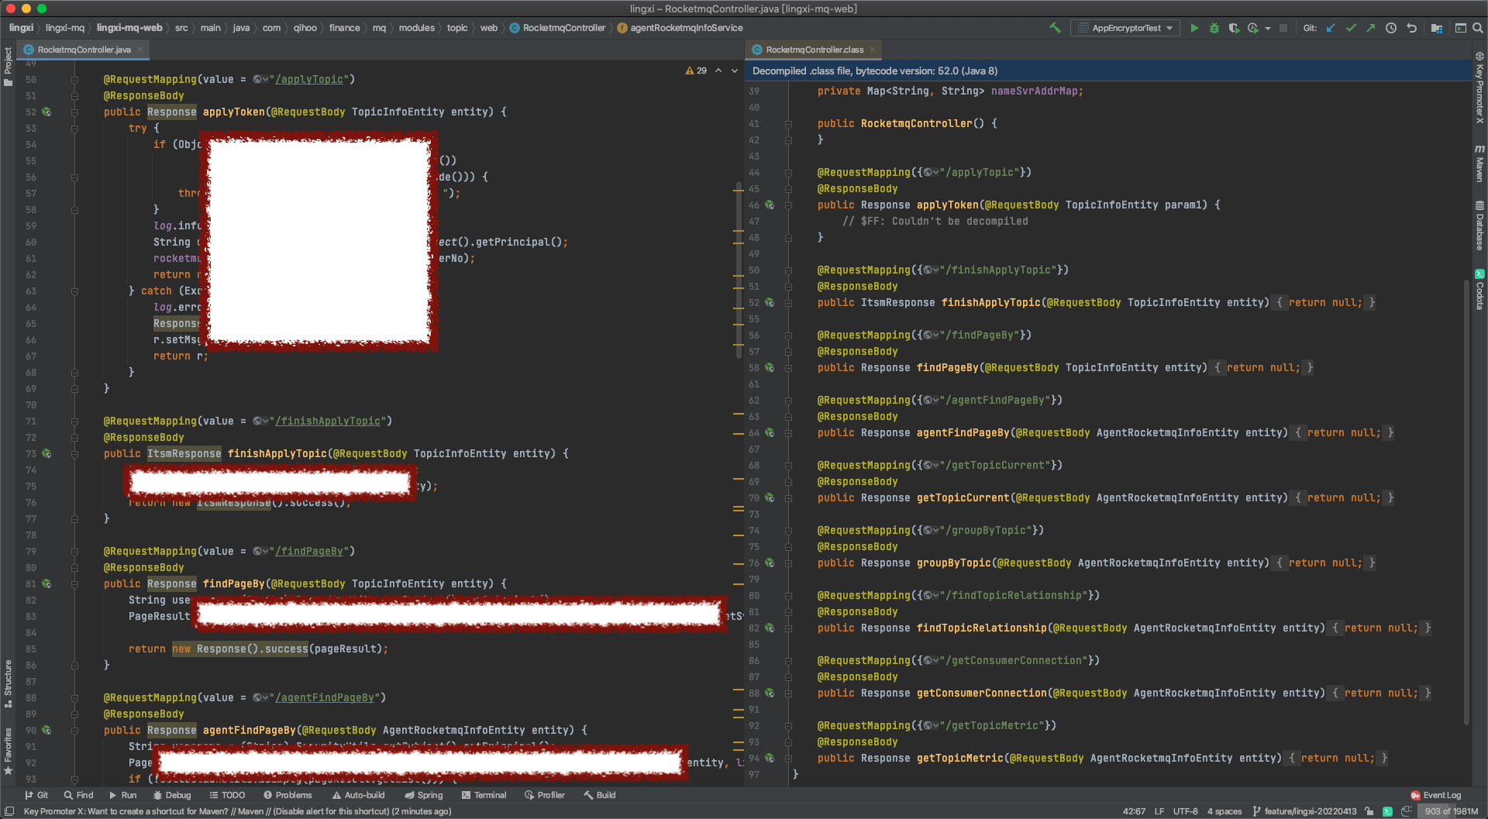Screen dimensions: 1488x819
Task: Open the terminal status bar green icon
Action: (x=1387, y=811)
